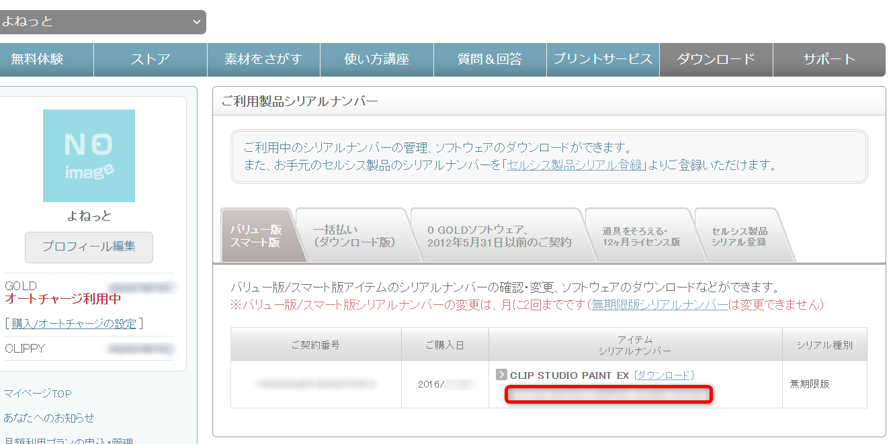Open the ストア menu item
This screenshot has width=895, height=444.
pos(150,59)
